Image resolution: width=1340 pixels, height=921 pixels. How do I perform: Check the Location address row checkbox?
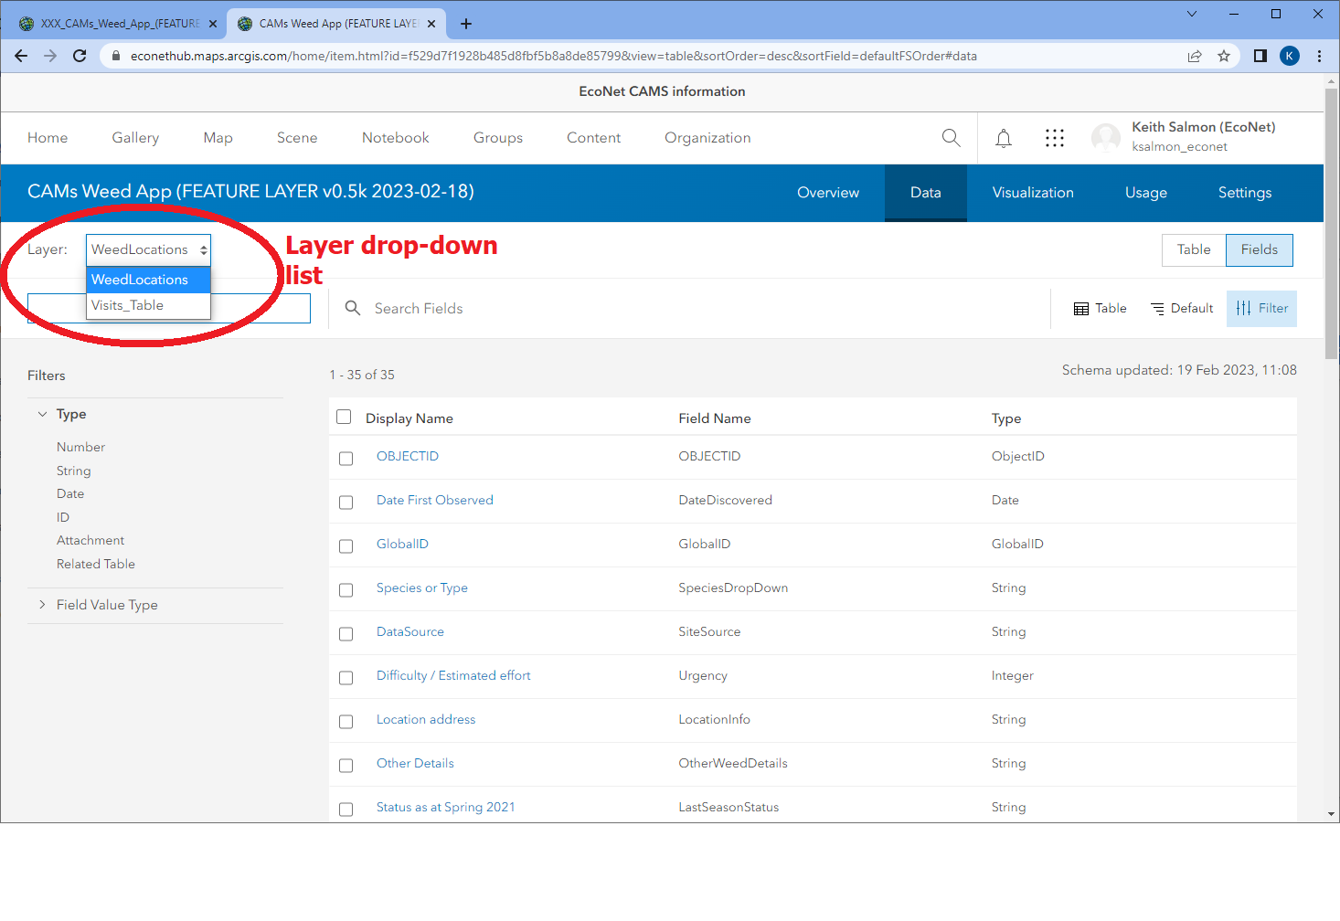(346, 721)
